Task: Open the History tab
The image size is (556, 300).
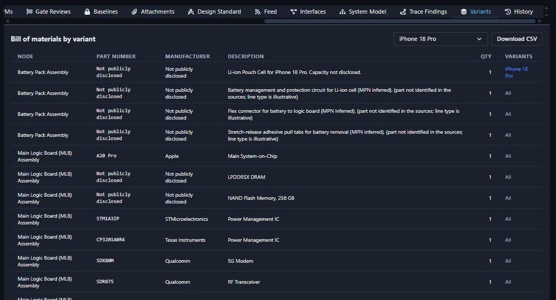Action: (x=519, y=12)
